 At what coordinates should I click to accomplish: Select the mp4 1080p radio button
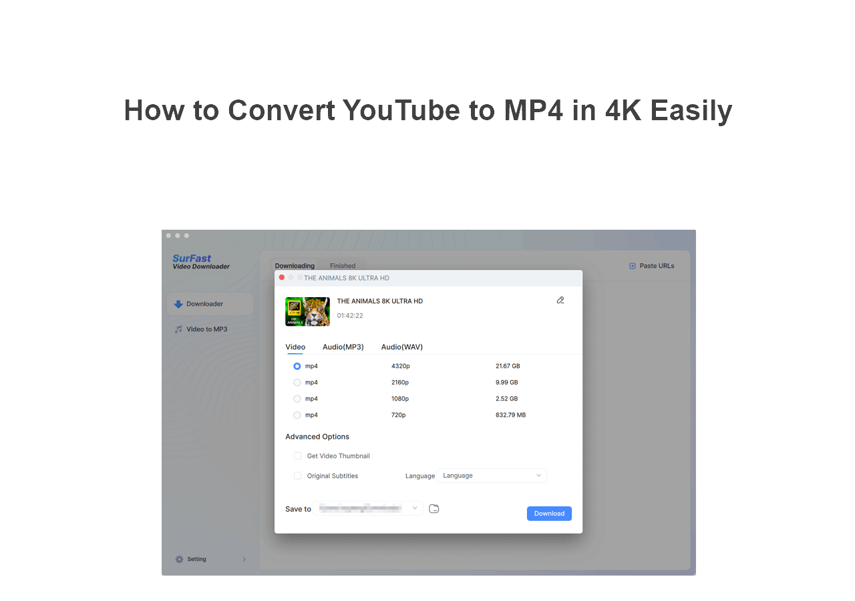[297, 399]
